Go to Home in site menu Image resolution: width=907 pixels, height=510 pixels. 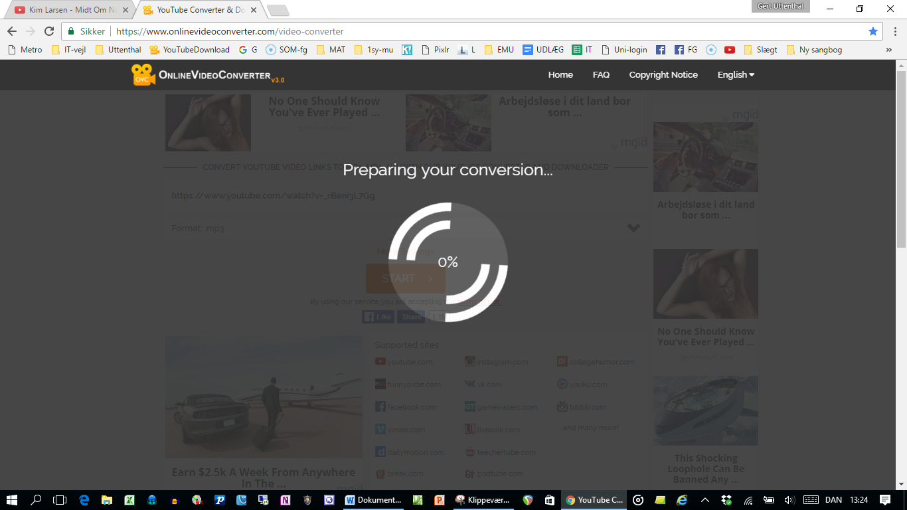[x=560, y=75]
